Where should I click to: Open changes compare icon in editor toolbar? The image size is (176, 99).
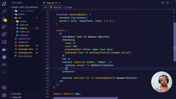tap(163, 3)
